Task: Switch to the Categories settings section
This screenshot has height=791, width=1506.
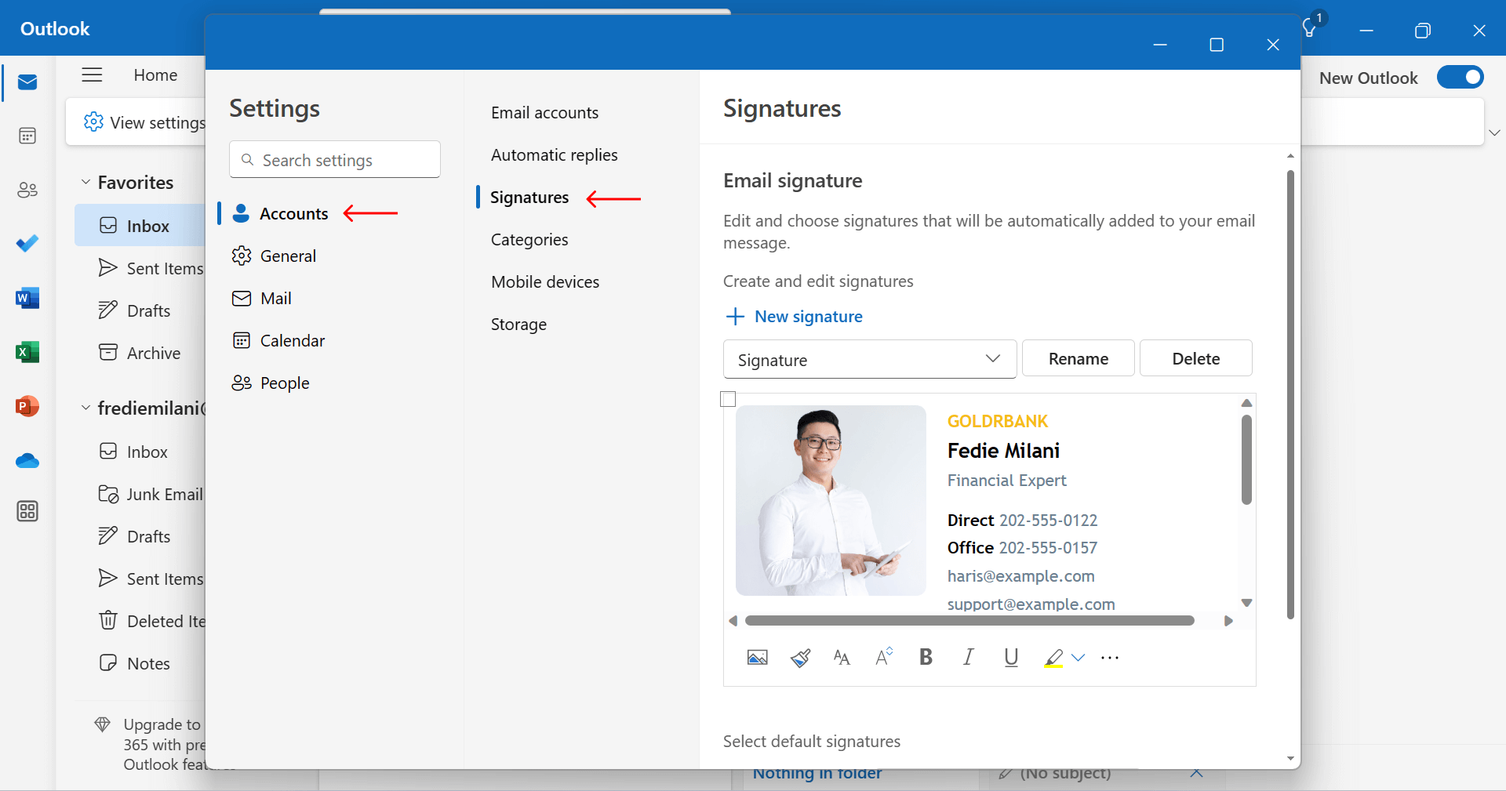Action: 529,240
